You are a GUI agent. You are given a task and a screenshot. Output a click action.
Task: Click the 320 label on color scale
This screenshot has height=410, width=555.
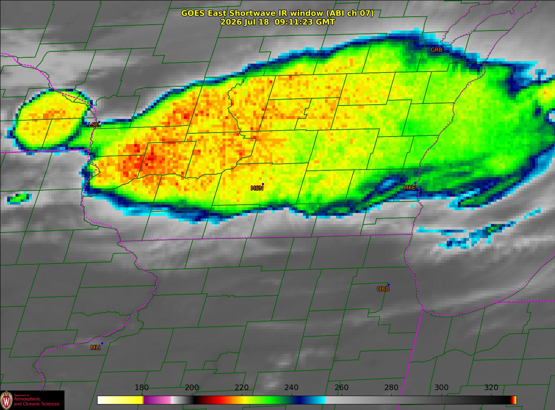[491, 388]
